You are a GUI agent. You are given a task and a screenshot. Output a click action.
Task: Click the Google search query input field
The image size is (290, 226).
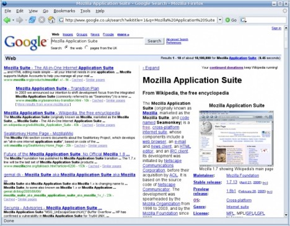coord(97,41)
